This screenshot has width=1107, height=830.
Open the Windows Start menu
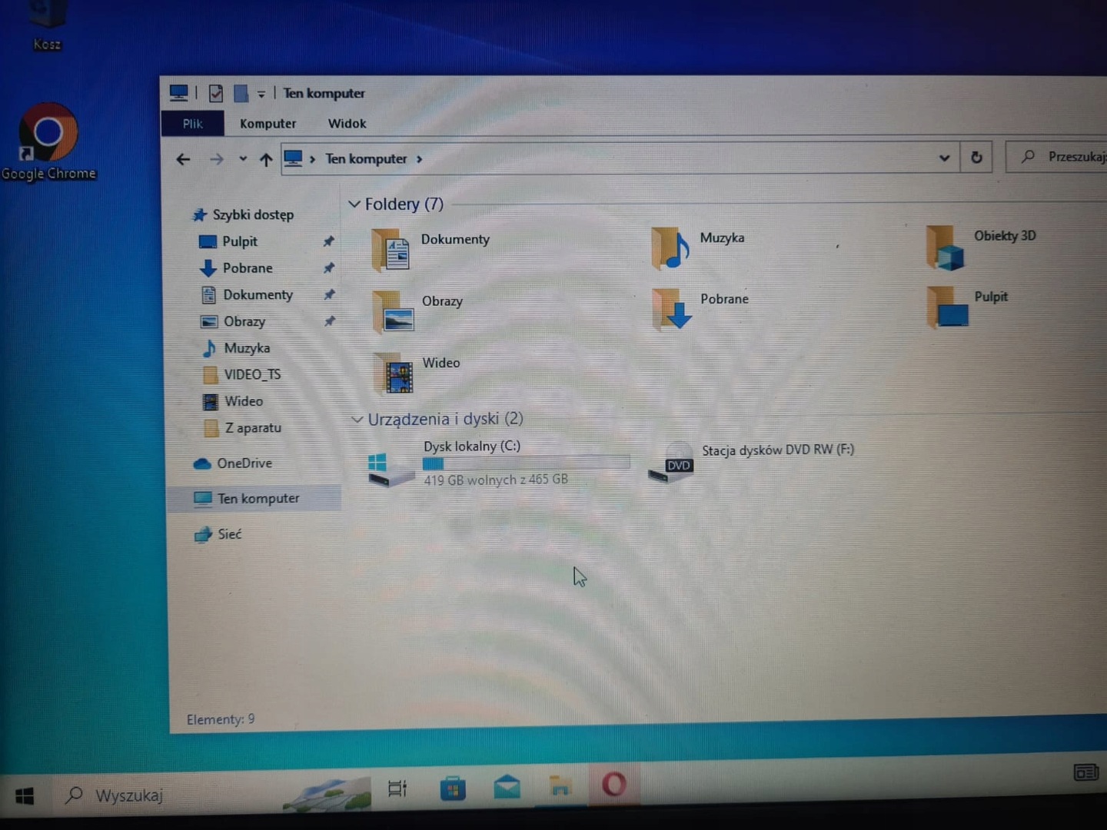pos(25,796)
